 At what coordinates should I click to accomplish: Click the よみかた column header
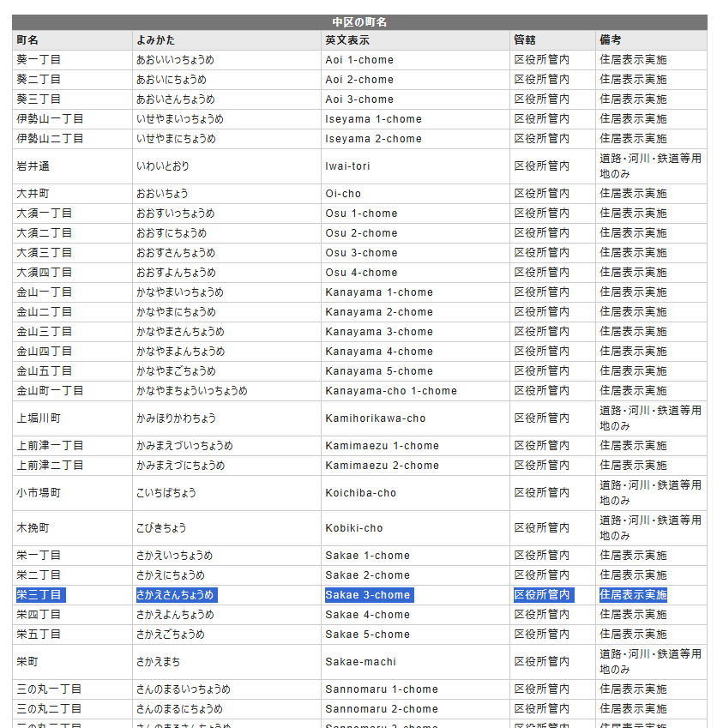[x=157, y=40]
